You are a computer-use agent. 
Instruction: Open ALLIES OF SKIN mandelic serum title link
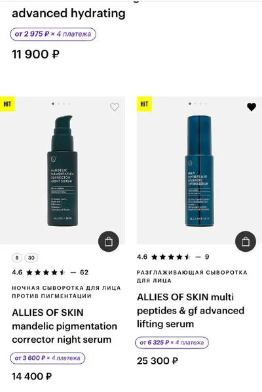tap(64, 326)
